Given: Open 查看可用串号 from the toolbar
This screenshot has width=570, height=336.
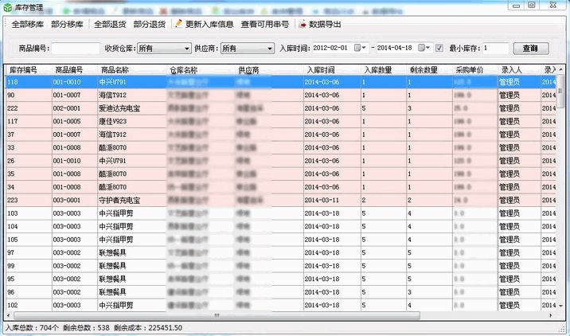Looking at the screenshot, I should (x=265, y=25).
